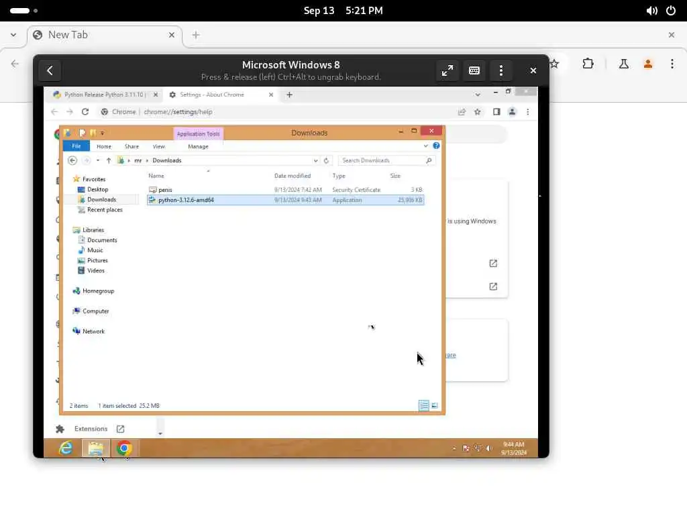This screenshot has height=522, width=687.
Task: Expand the Explorer ribbon chevron
Action: coord(425,146)
